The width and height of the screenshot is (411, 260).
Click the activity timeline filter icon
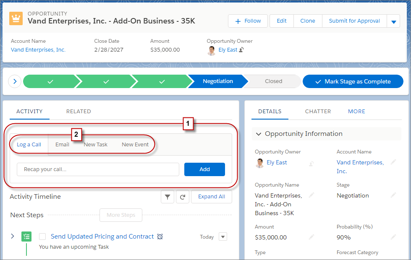167,197
